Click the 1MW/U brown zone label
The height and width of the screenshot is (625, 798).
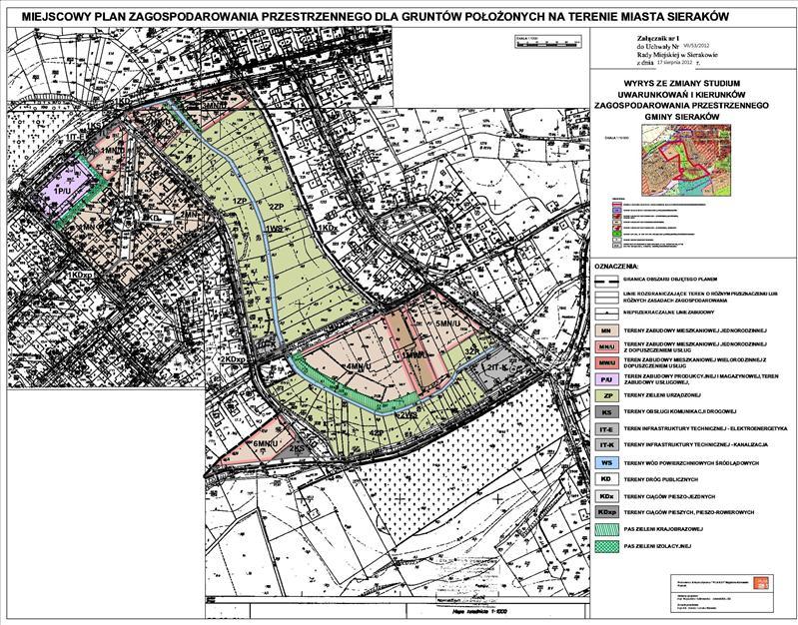(413, 355)
